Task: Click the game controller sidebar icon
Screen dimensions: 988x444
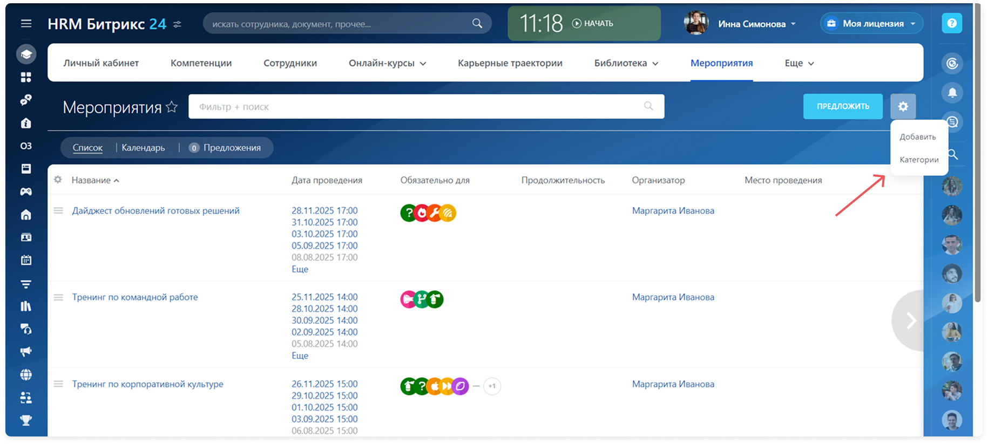Action: pyautogui.click(x=26, y=192)
